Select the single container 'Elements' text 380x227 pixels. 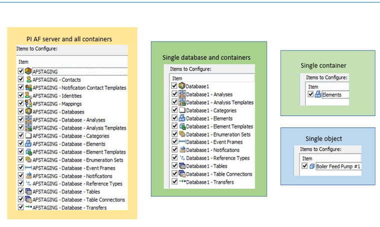332,95
